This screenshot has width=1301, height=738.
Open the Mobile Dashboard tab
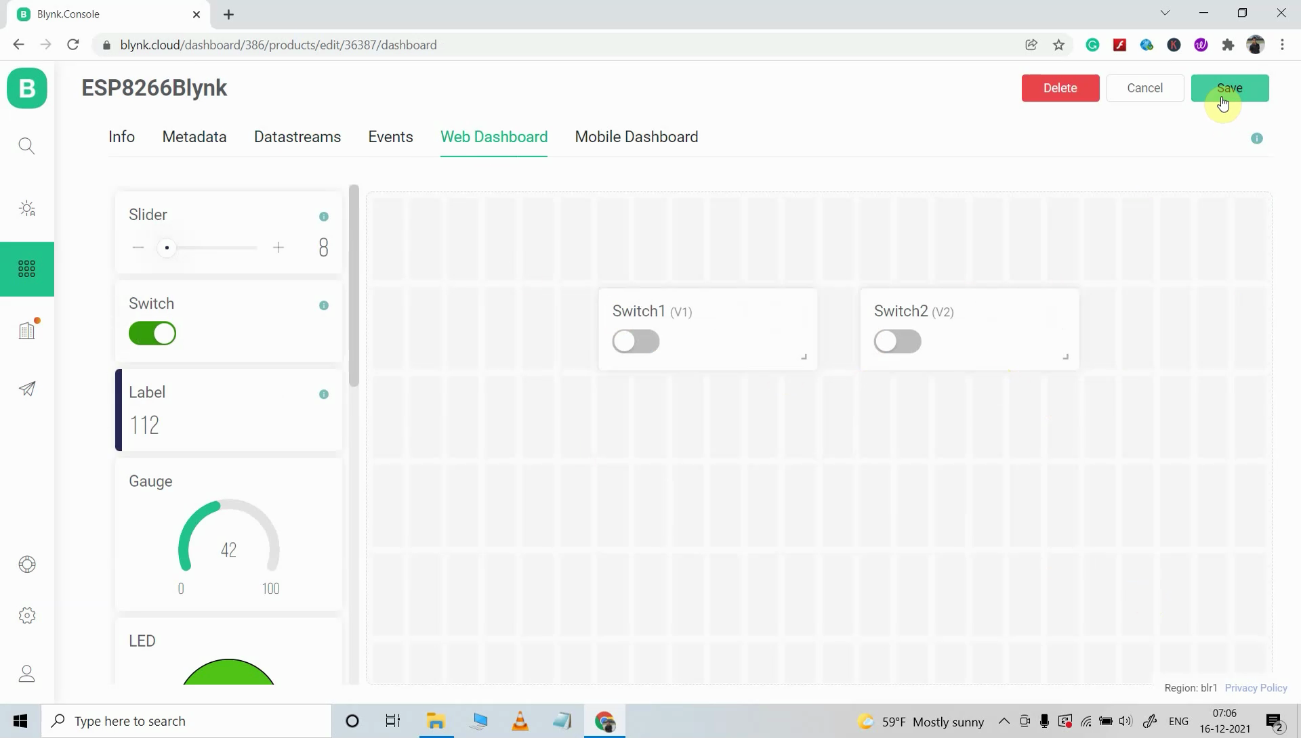pos(636,137)
